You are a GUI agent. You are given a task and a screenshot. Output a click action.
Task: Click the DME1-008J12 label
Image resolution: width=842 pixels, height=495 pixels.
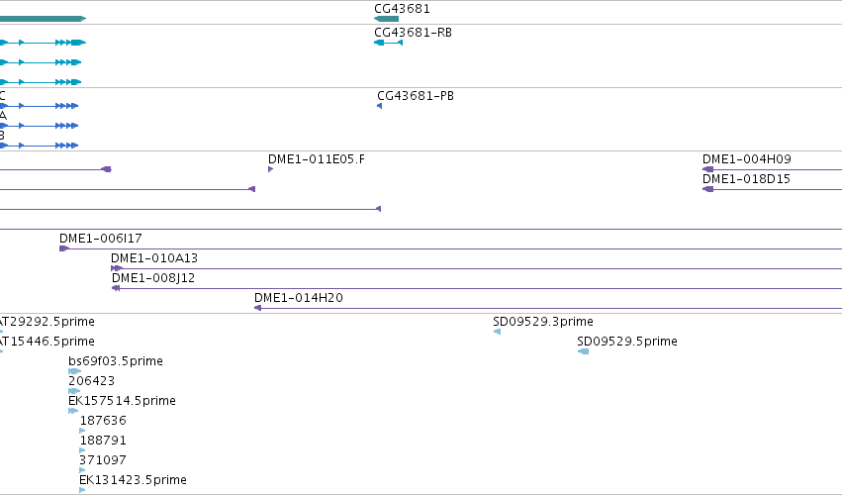click(153, 278)
